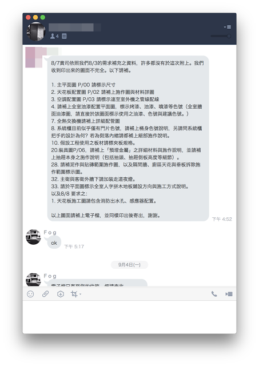Open the chat options menu dropdown
The image size is (259, 366).
(x=228, y=27)
